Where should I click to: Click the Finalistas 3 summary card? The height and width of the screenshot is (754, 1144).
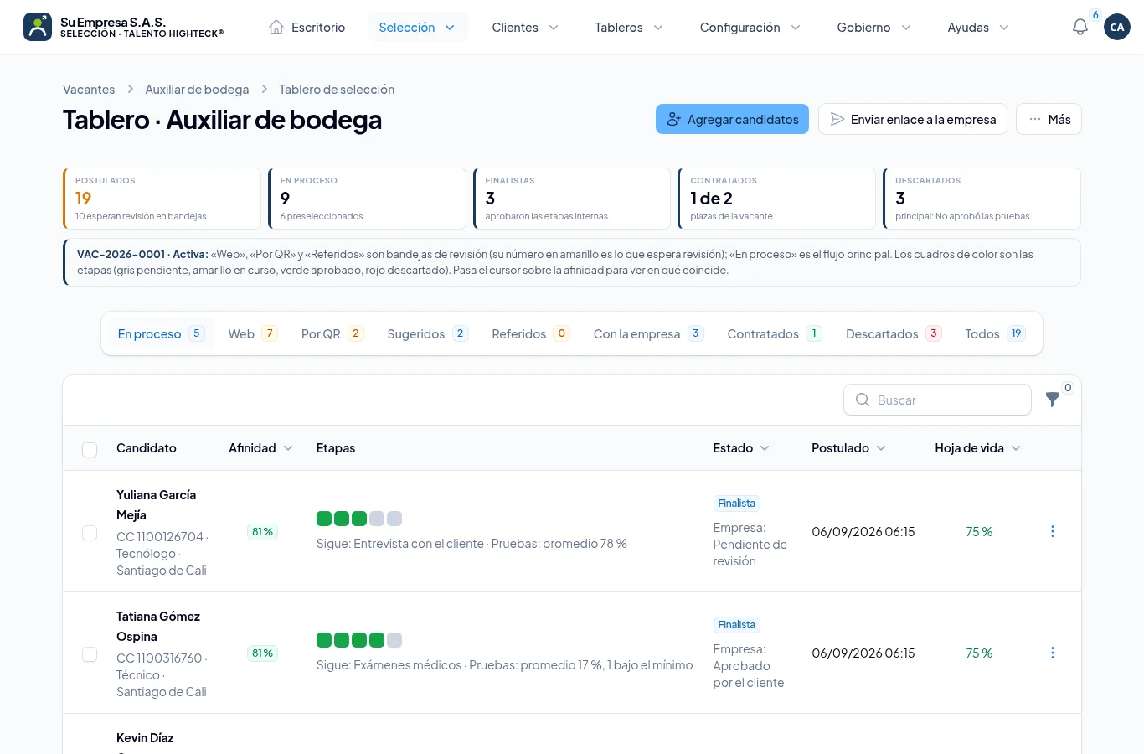click(572, 199)
